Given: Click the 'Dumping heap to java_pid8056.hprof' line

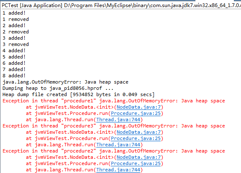Looking at the screenshot, I should (58, 88).
